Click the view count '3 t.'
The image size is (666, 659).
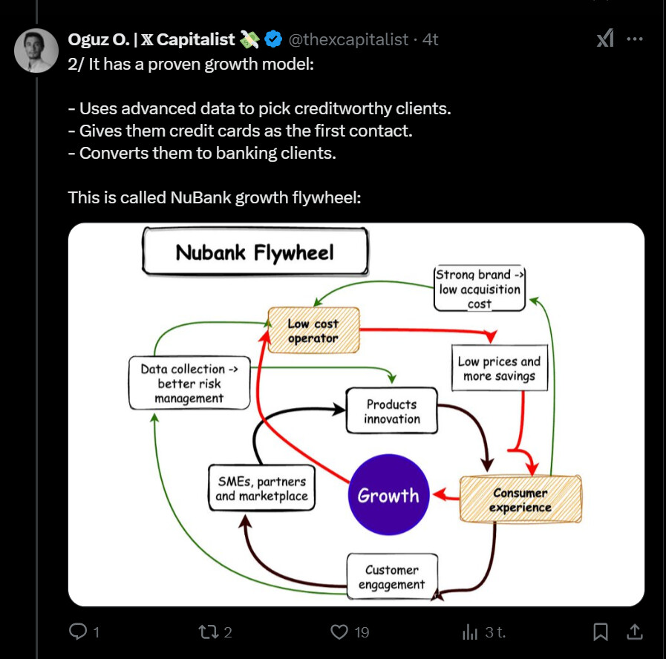click(495, 632)
